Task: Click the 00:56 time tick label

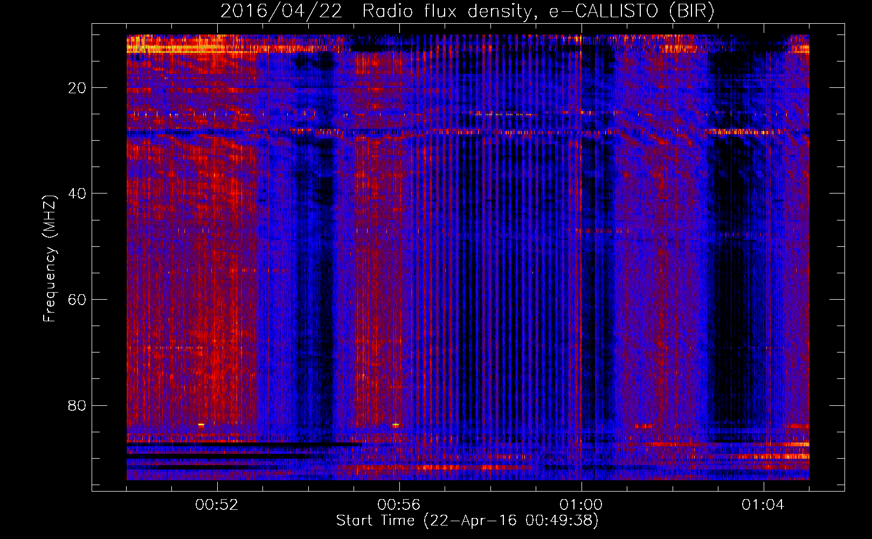Action: [399, 505]
